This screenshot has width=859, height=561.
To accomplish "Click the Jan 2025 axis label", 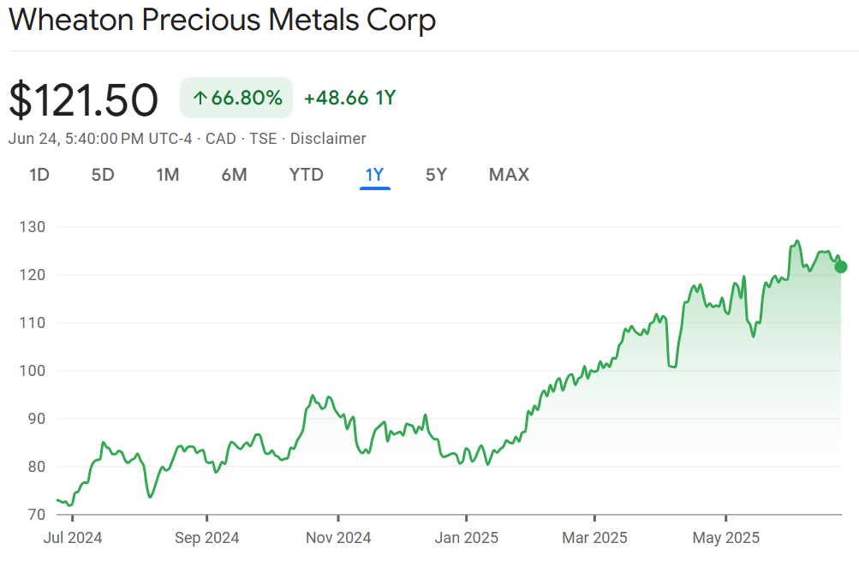I will 466,538.
